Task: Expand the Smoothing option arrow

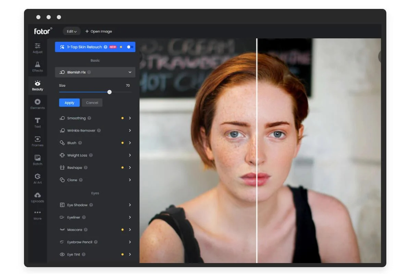Action: coord(130,118)
